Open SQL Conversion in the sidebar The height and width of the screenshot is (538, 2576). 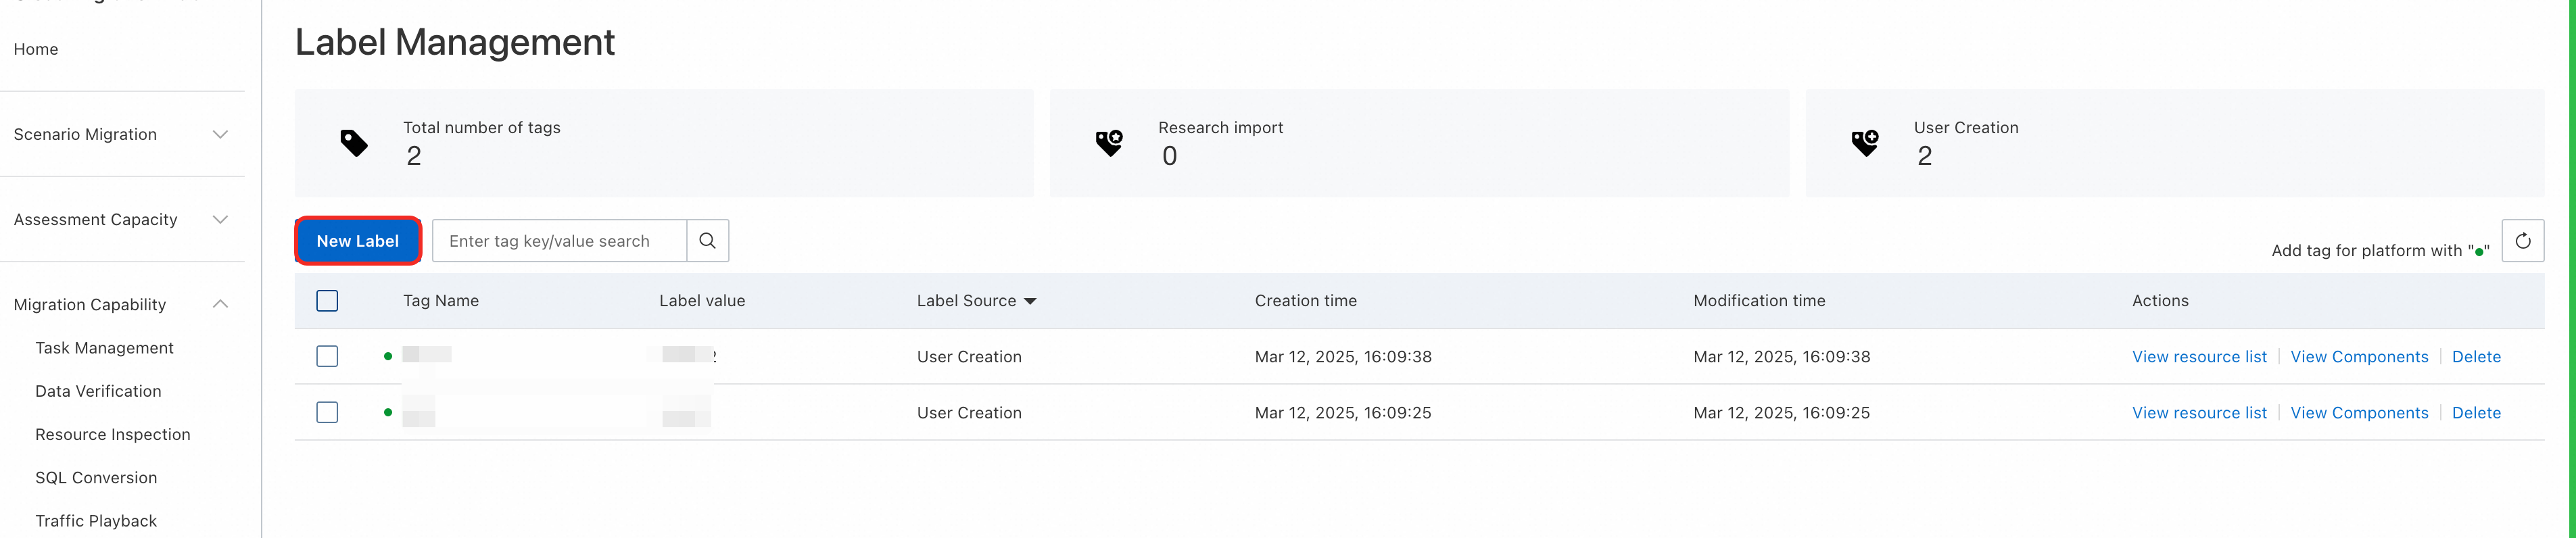pos(96,478)
